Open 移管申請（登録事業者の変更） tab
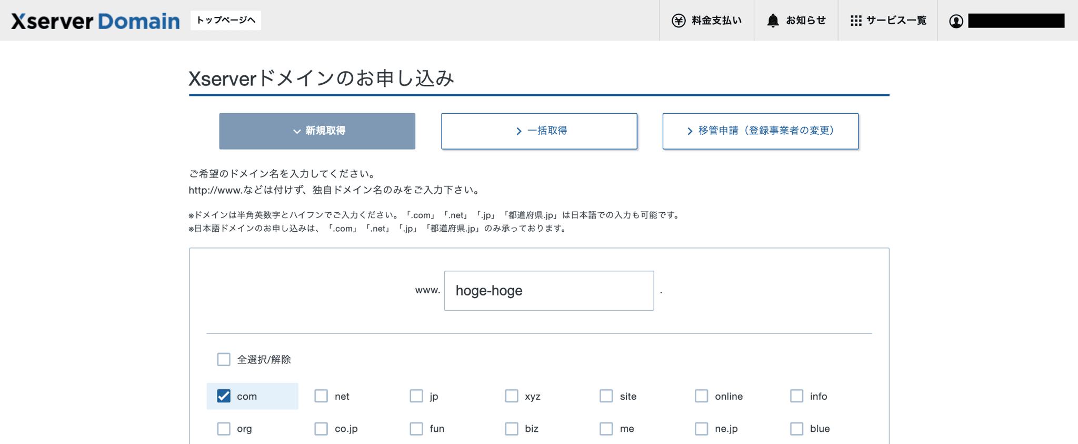Image resolution: width=1078 pixels, height=444 pixels. (761, 131)
